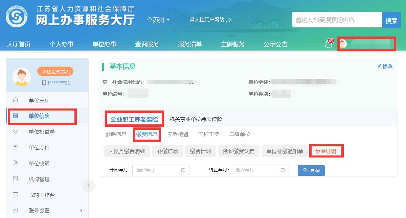
Task: Switch to 机关事业单位养老保险 tab
Action: pyautogui.click(x=196, y=119)
